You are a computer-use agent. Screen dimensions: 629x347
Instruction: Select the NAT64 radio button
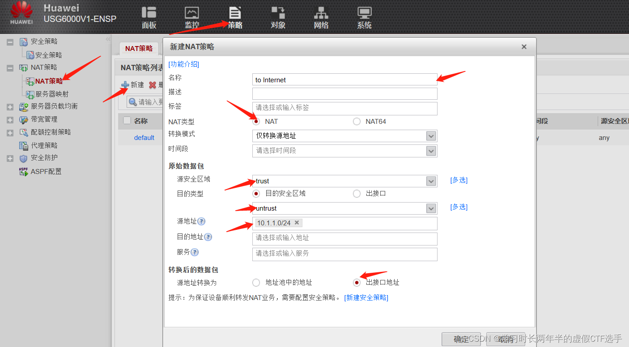357,121
